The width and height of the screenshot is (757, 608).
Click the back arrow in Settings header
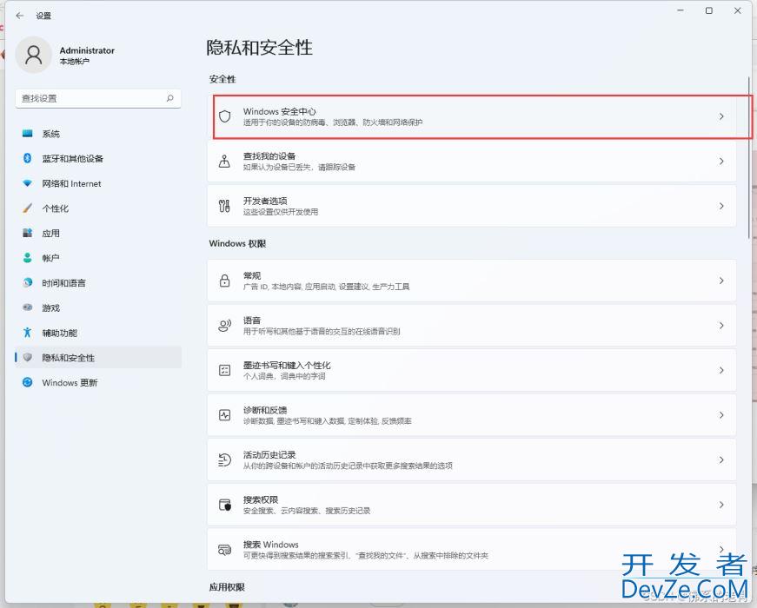click(20, 16)
